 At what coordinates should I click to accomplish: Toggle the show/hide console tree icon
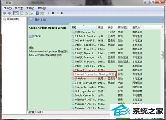point(16,13)
